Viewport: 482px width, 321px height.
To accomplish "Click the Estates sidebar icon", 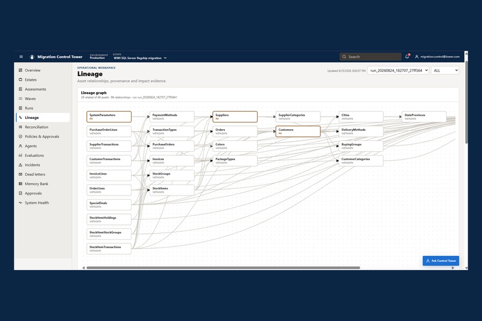I will tap(20, 80).
